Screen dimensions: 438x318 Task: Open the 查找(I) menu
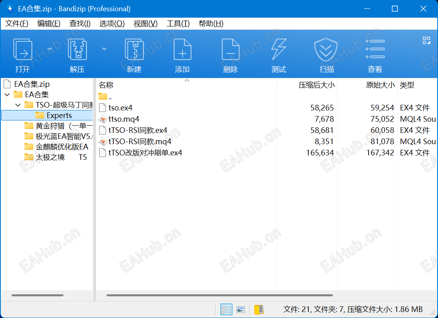[x=80, y=24]
